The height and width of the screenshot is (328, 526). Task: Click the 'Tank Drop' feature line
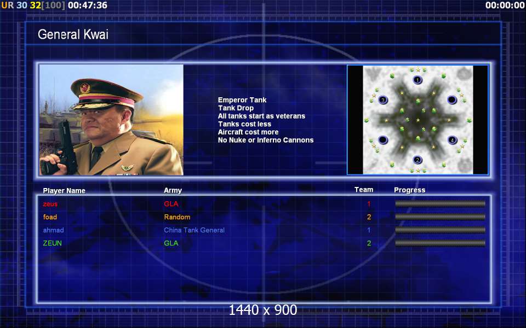(236, 108)
